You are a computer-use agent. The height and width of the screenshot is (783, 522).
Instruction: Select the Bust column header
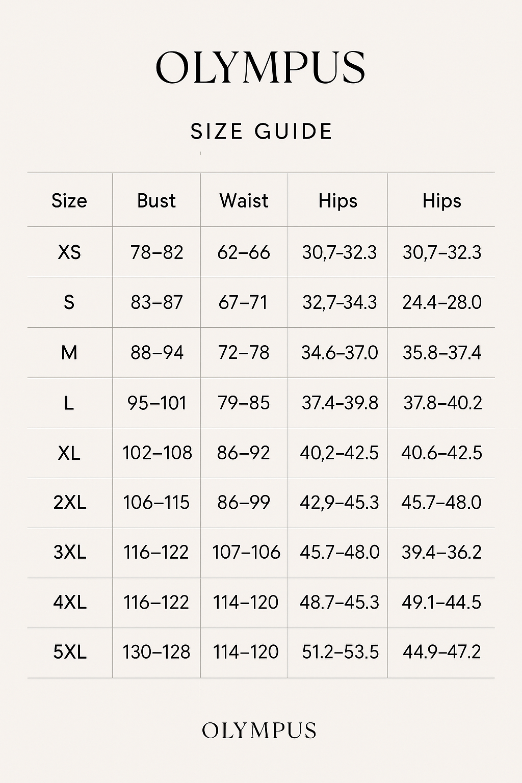156,201
